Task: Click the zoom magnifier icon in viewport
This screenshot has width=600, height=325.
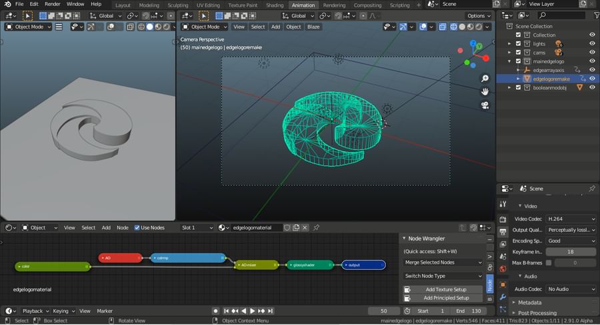Action: point(485,79)
